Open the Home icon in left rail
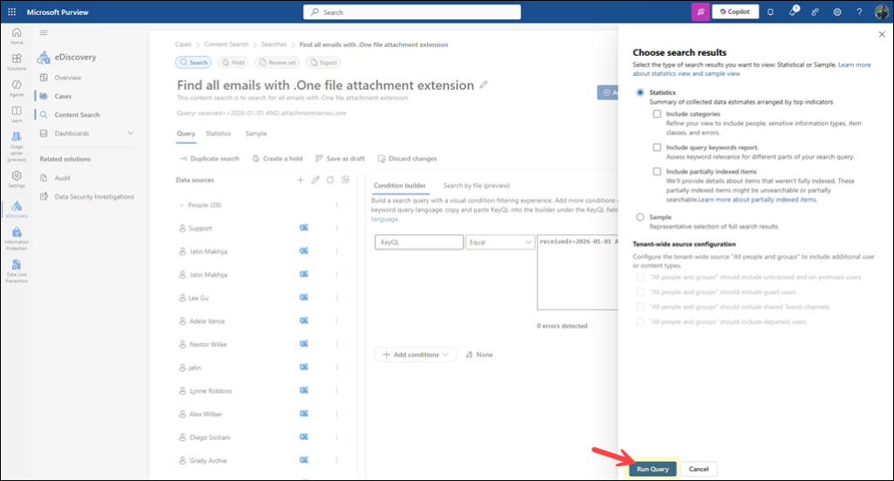This screenshot has height=481, width=894. click(17, 35)
